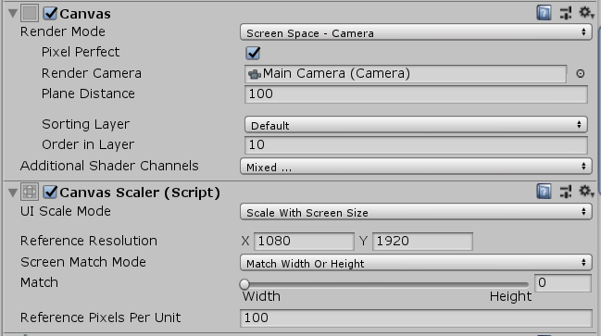
Task: Click the Canvas Scaler script icon
Action: (30, 192)
